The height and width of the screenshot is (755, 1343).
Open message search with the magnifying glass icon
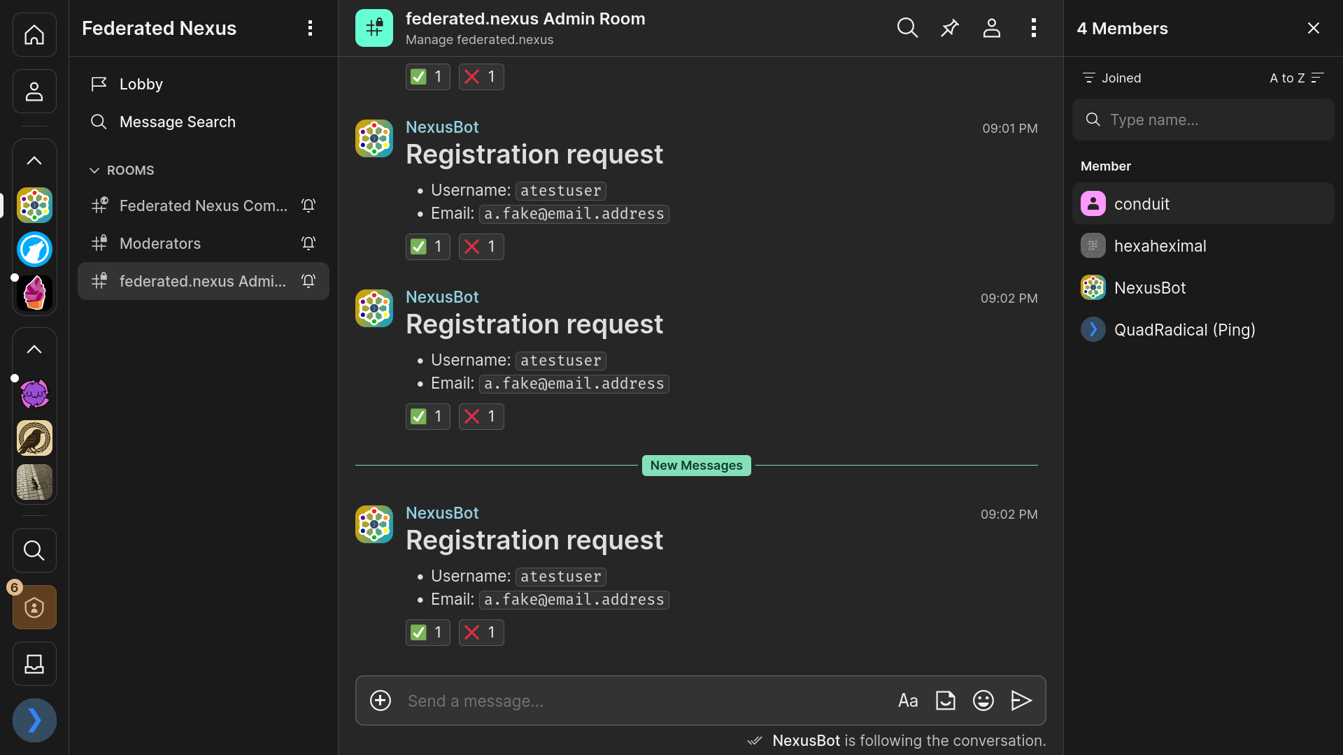[907, 28]
